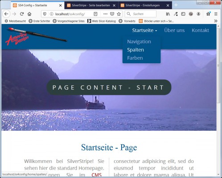Open the Firefox hamburger menu
This screenshot has width=222, height=178.
pos(216,14)
